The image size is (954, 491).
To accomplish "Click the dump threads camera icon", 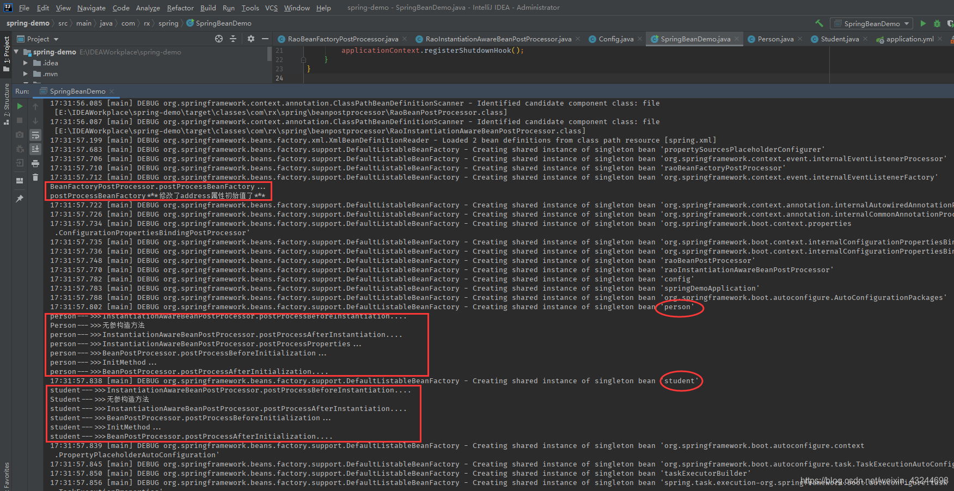I will point(20,134).
